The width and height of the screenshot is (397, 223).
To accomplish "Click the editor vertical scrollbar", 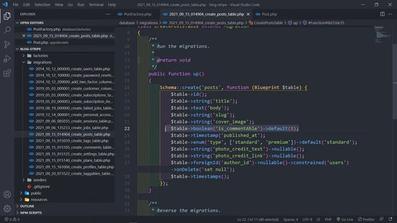I will [395, 81].
